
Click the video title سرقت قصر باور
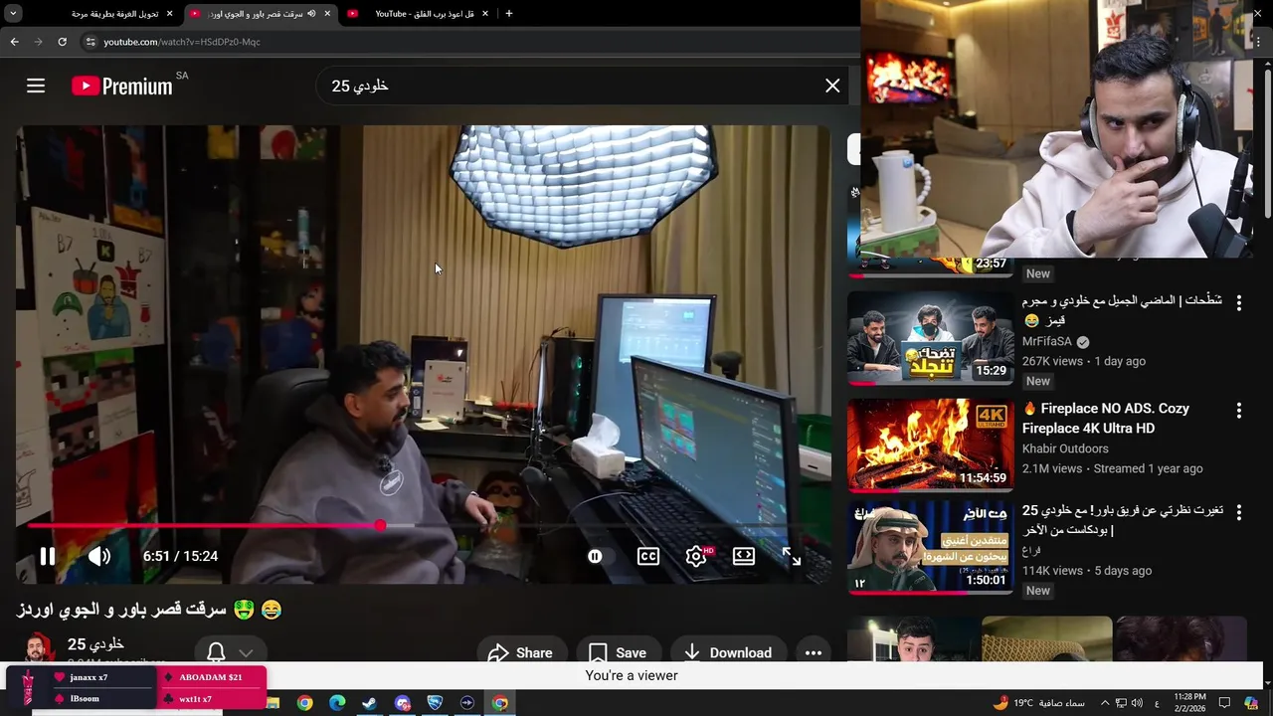coord(149,609)
